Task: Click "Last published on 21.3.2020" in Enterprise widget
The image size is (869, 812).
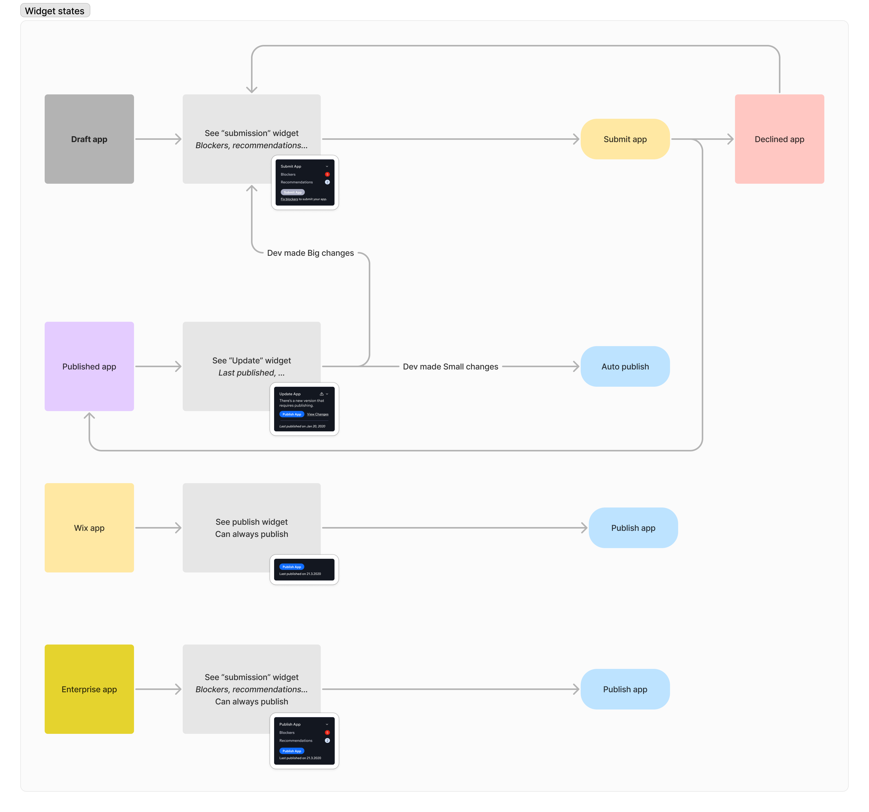Action: click(300, 758)
